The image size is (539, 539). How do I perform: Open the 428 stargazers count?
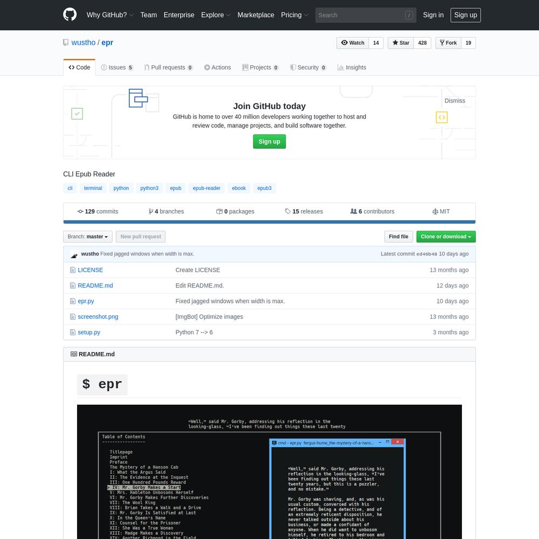point(422,43)
